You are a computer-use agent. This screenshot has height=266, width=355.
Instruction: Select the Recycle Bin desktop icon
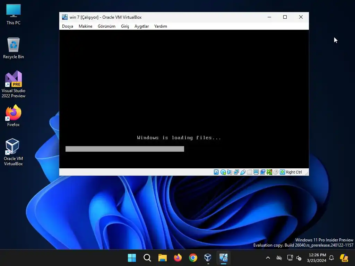point(14,48)
